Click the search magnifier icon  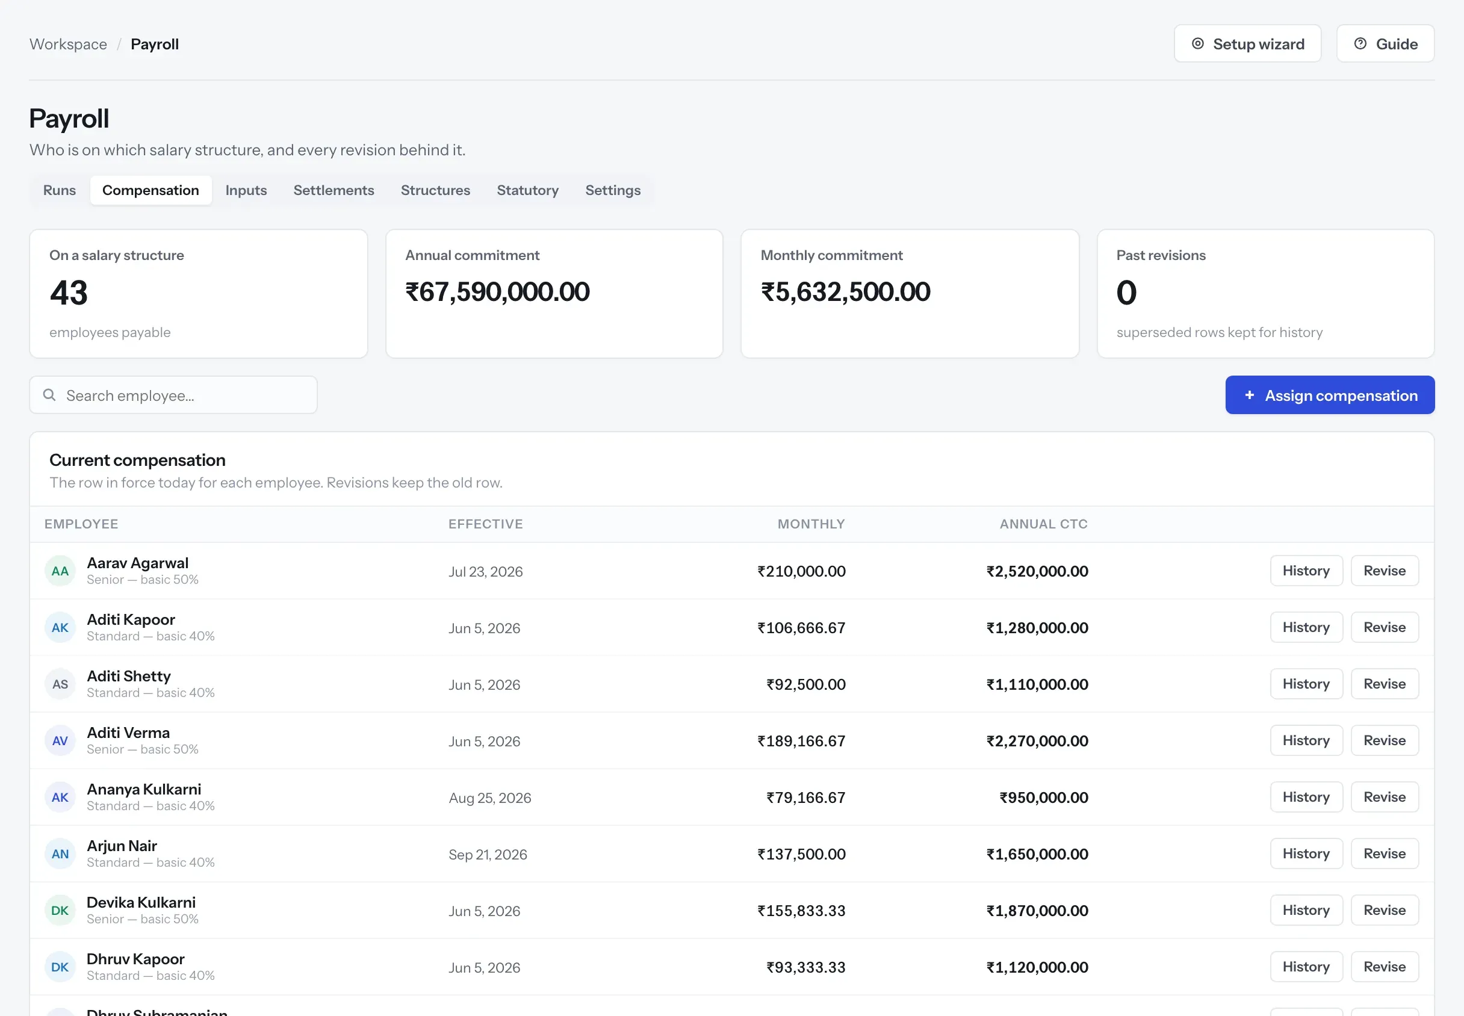pyautogui.click(x=49, y=395)
